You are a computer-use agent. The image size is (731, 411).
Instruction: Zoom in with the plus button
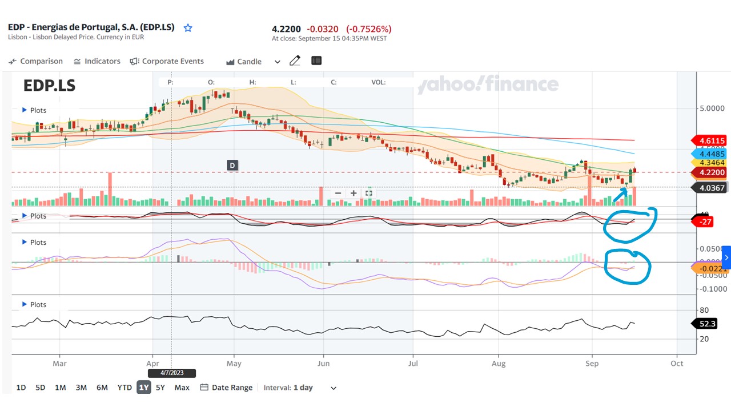point(354,193)
